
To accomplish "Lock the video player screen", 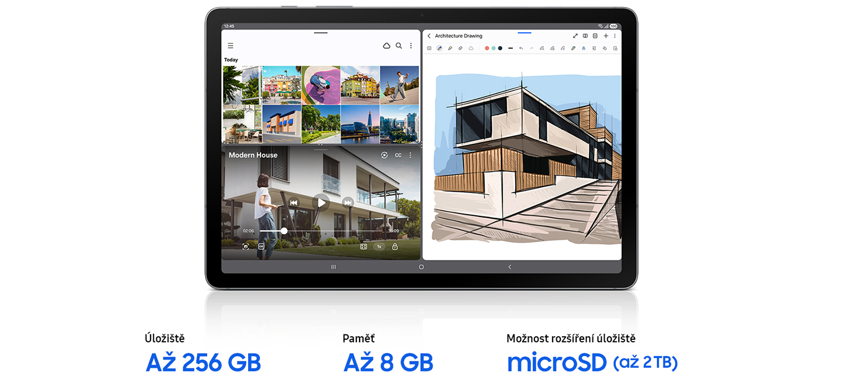I will [395, 247].
